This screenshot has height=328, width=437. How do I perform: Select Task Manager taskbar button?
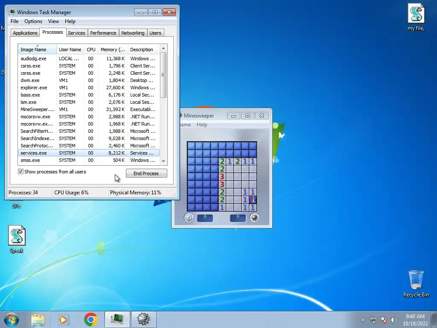tap(117, 319)
